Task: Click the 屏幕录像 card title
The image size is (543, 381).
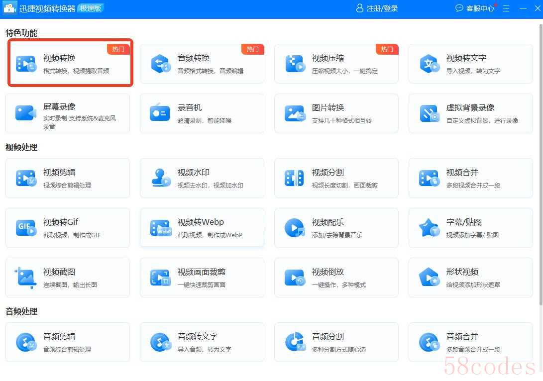Action: point(59,106)
